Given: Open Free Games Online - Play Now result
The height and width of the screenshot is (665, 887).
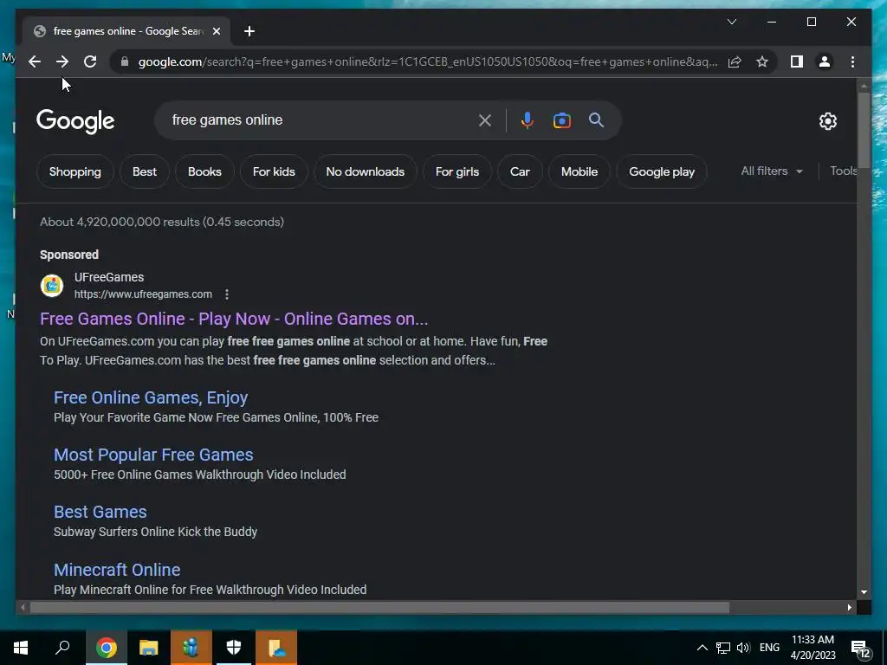Looking at the screenshot, I should [234, 319].
